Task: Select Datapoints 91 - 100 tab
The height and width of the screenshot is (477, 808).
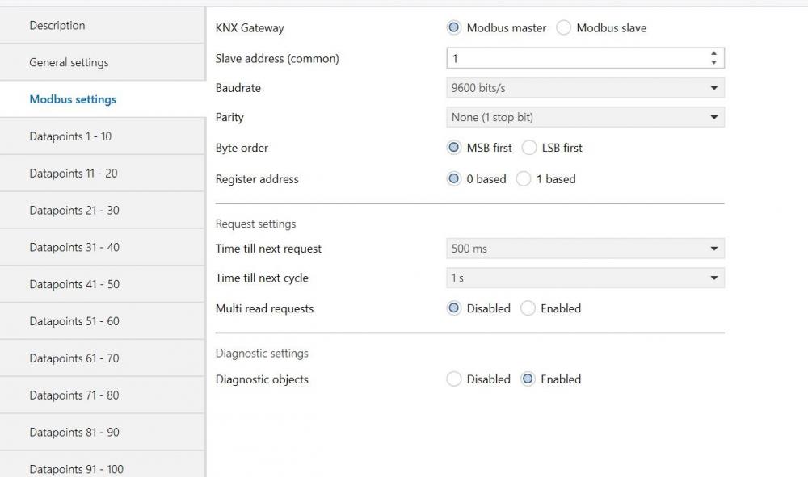Action: point(103,467)
